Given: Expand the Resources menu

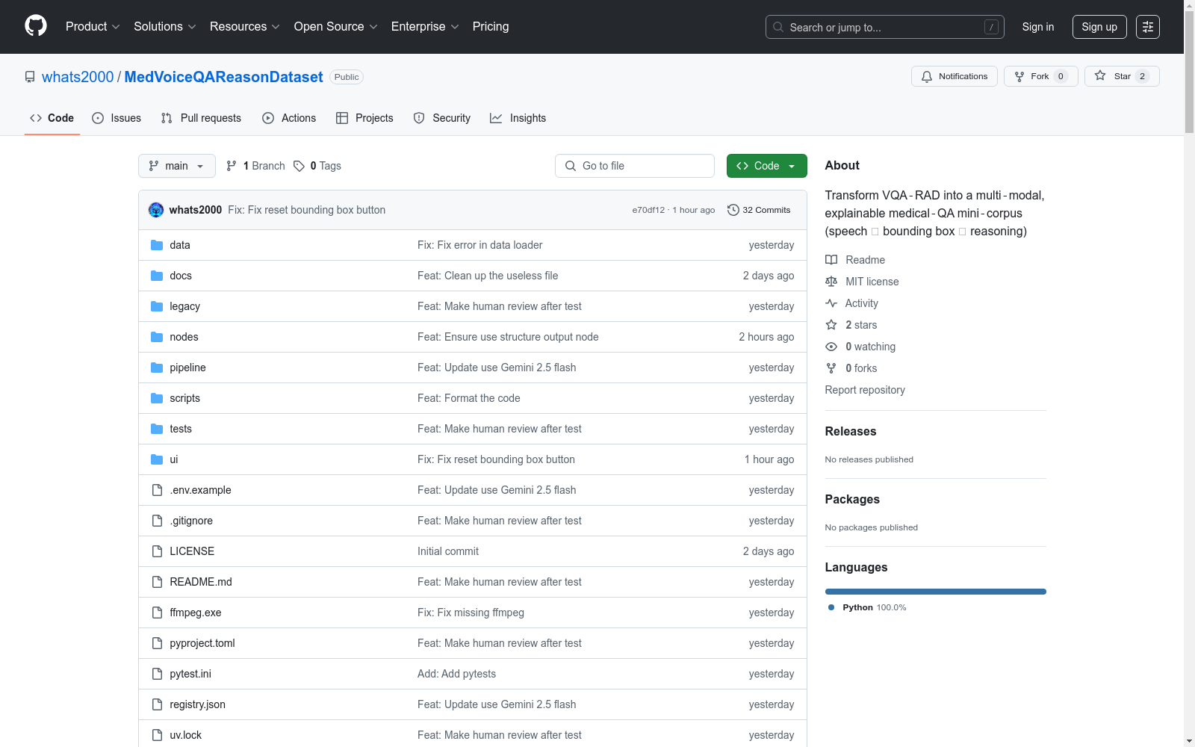Looking at the screenshot, I should pyautogui.click(x=245, y=27).
